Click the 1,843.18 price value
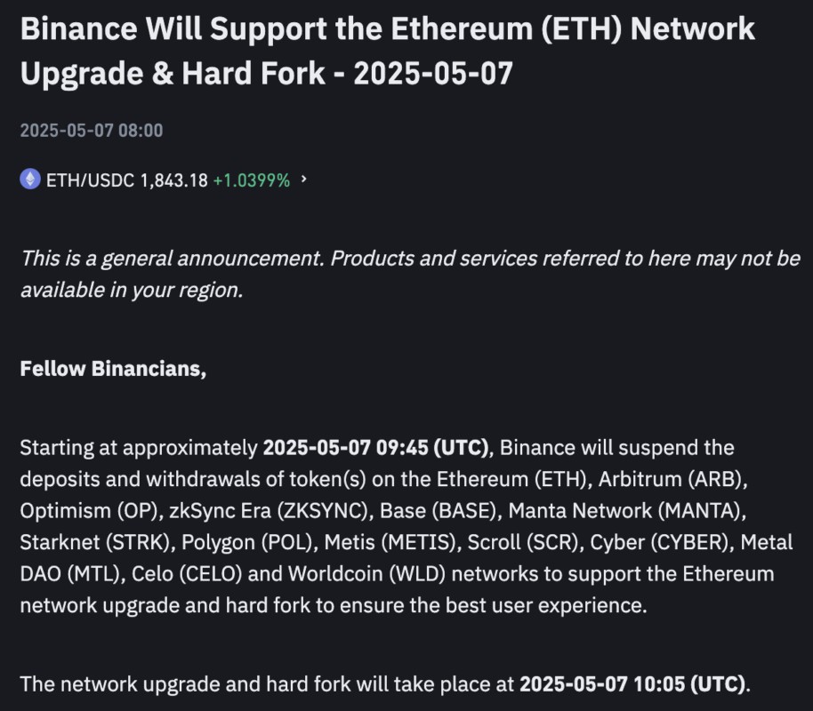The height and width of the screenshot is (711, 813). [173, 180]
